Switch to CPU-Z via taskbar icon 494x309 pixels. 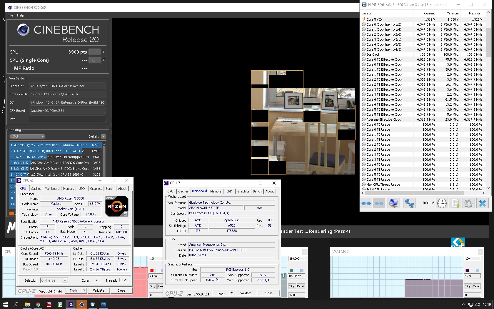pos(71,305)
